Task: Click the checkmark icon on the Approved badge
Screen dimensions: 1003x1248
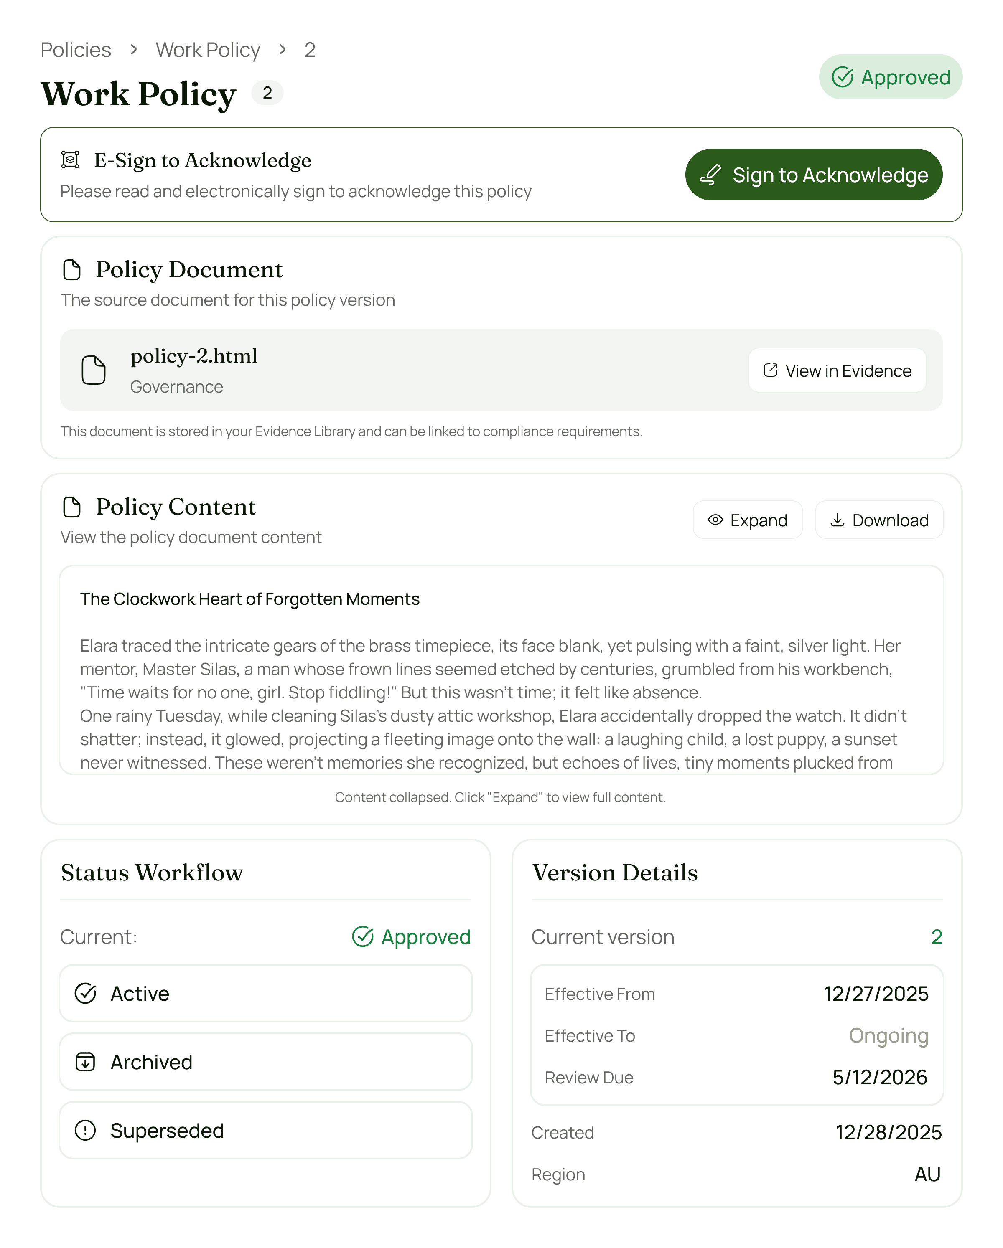Action: [x=843, y=77]
